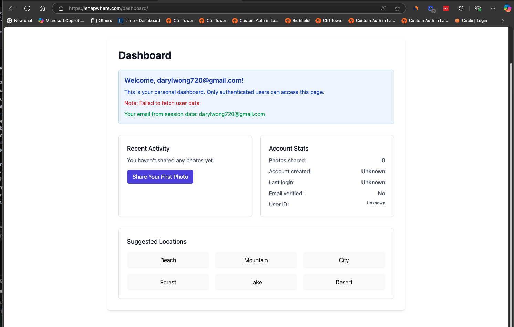
Task: Click the Dashboard page heading
Action: (145, 55)
